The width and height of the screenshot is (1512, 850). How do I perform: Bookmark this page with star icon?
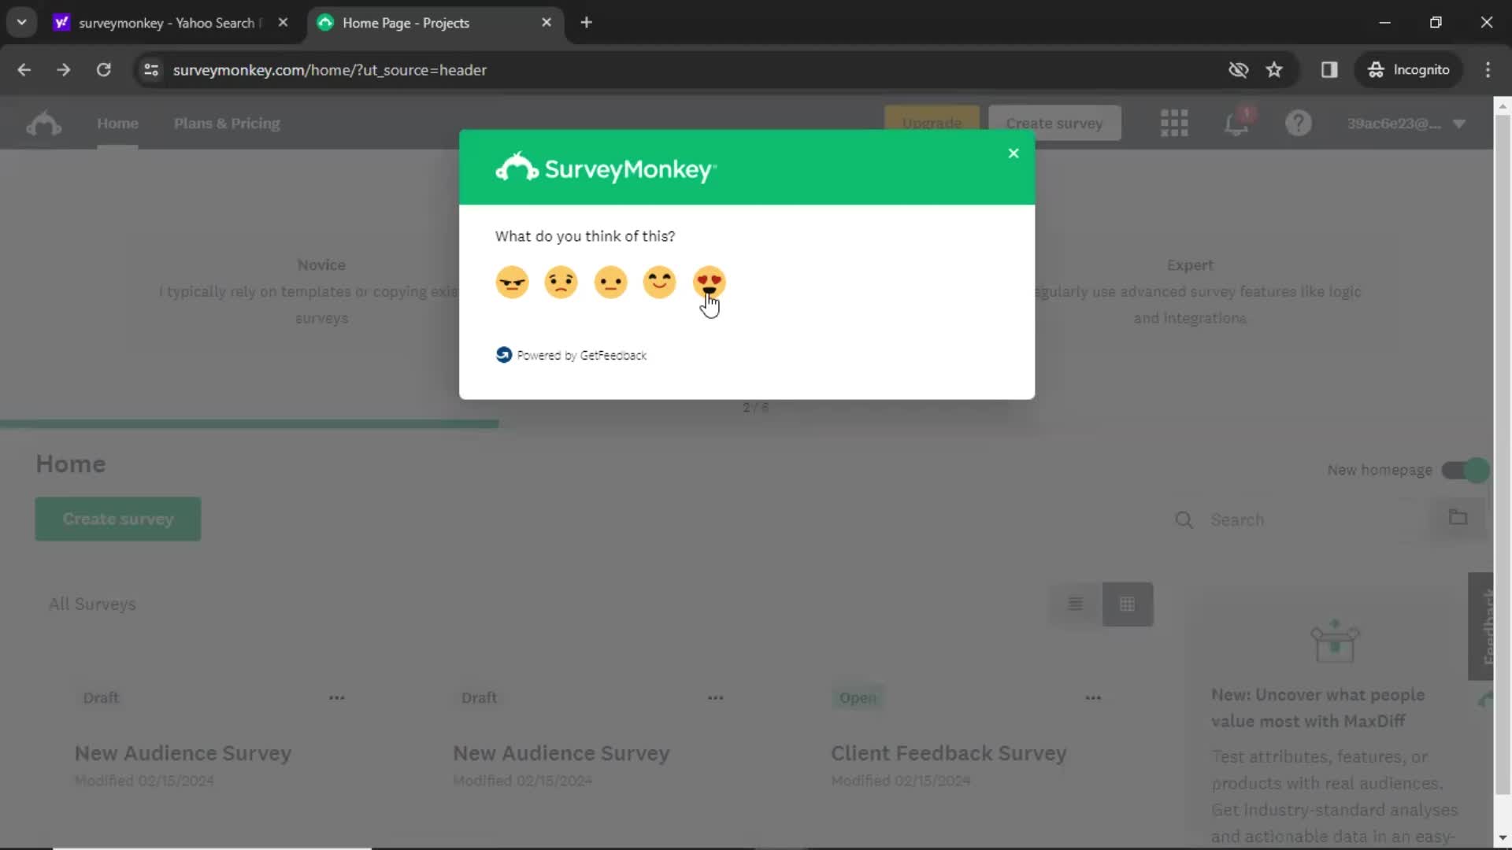click(1274, 70)
